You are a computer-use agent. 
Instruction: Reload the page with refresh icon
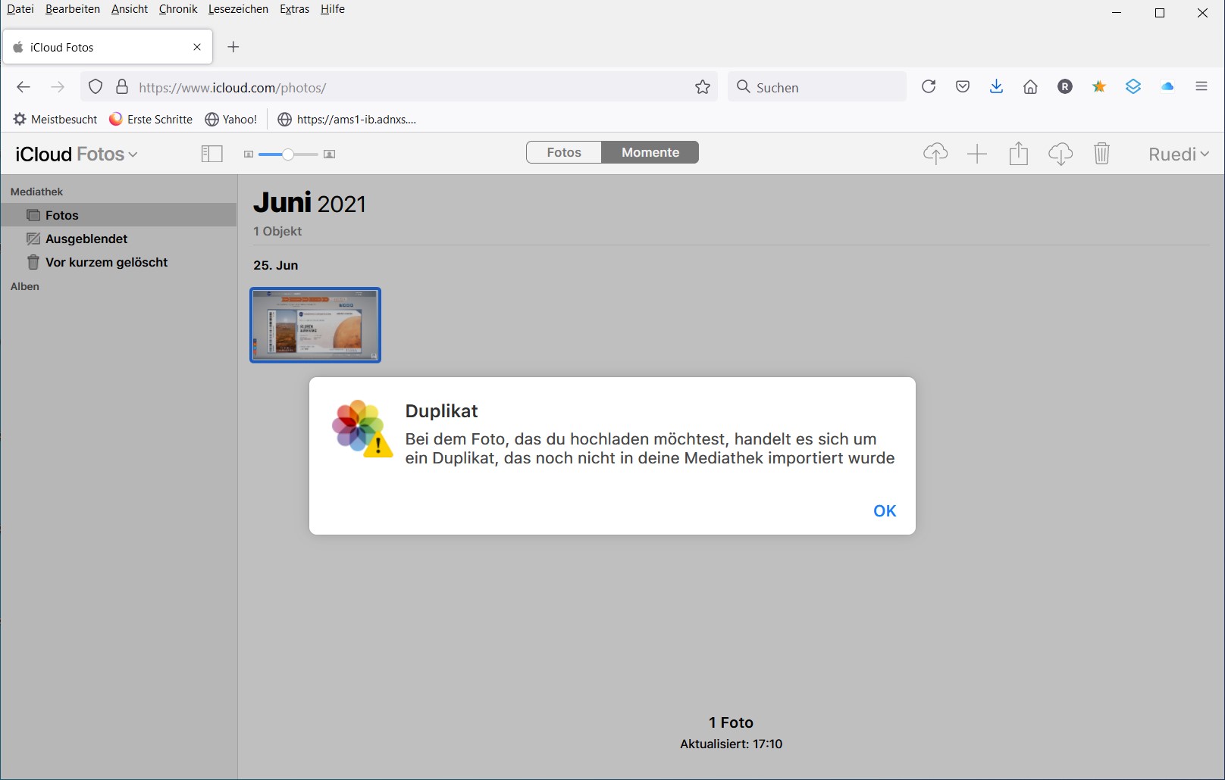click(929, 87)
